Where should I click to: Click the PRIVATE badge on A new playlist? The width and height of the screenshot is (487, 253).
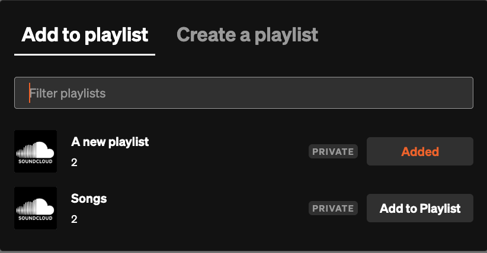click(333, 151)
